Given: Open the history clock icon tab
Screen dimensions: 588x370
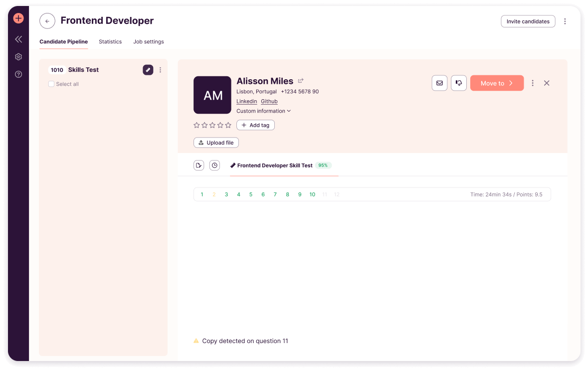Looking at the screenshot, I should [x=214, y=166].
